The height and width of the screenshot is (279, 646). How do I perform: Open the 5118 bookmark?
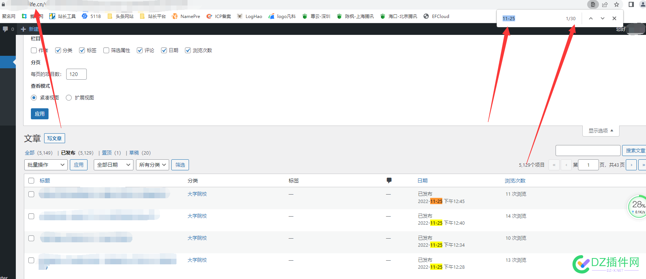pyautogui.click(x=91, y=16)
